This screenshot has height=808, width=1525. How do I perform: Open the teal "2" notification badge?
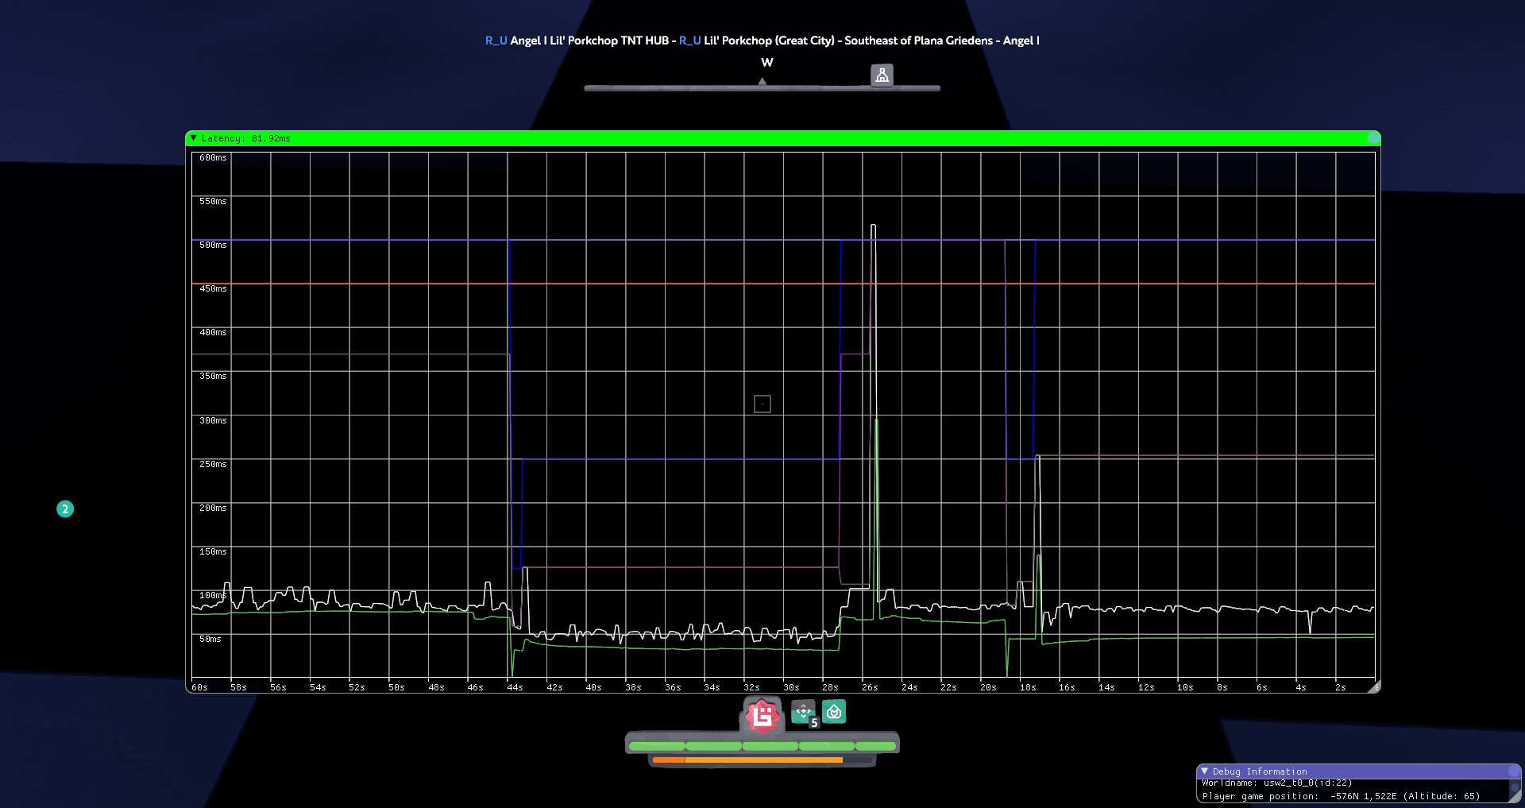click(64, 509)
